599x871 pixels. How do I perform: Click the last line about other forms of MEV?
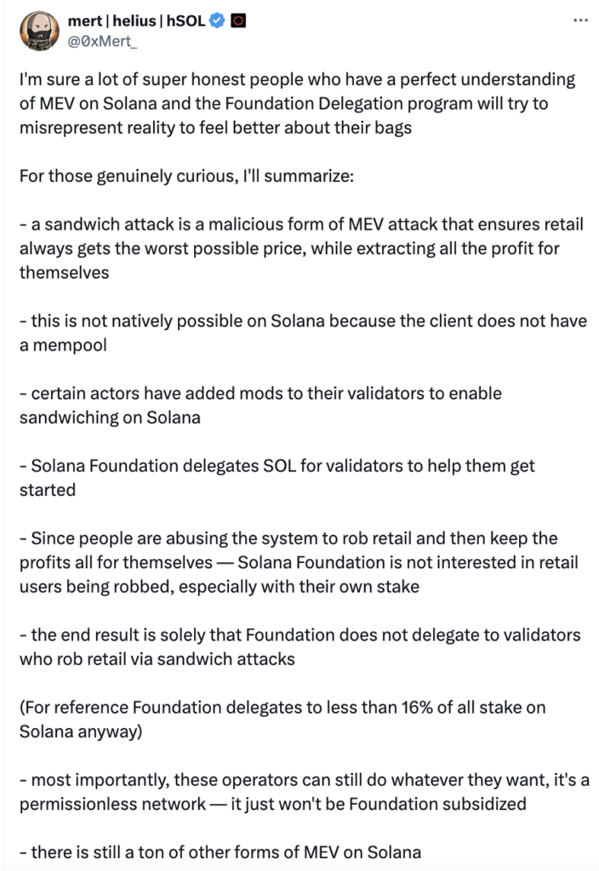220,852
